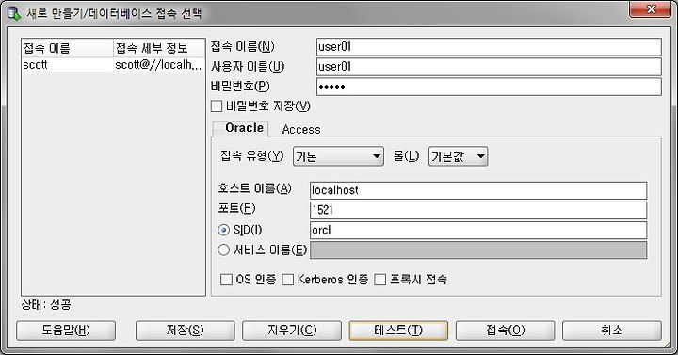678x355 pixels.
Task: Click the scott@//localh... connection detail cell
Action: [159, 65]
